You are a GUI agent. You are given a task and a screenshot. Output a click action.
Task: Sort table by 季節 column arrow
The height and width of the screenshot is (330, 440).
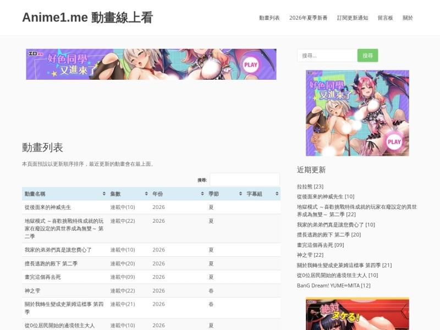pos(240,194)
